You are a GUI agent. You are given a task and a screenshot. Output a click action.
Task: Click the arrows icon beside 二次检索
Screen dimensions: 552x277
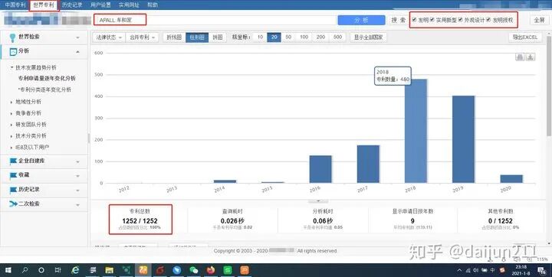[x=13, y=204]
